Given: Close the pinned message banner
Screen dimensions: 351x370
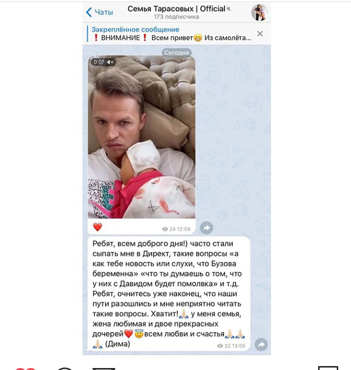Looking at the screenshot, I should (260, 34).
